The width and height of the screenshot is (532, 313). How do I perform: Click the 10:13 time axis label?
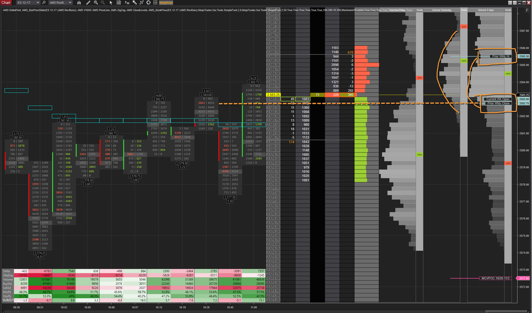pyautogui.click(x=158, y=306)
